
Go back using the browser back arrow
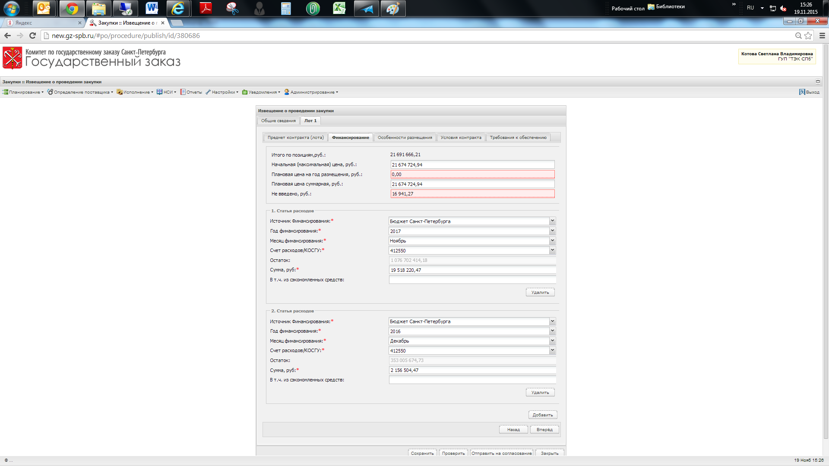pos(7,36)
